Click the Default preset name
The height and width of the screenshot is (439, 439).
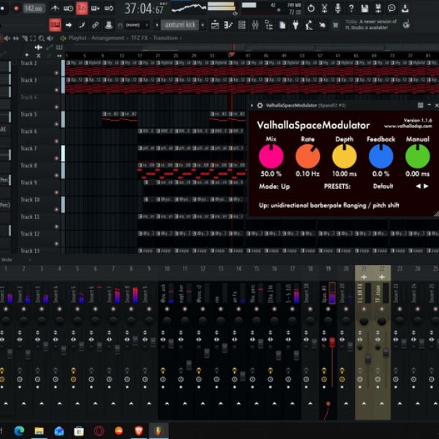(x=383, y=186)
